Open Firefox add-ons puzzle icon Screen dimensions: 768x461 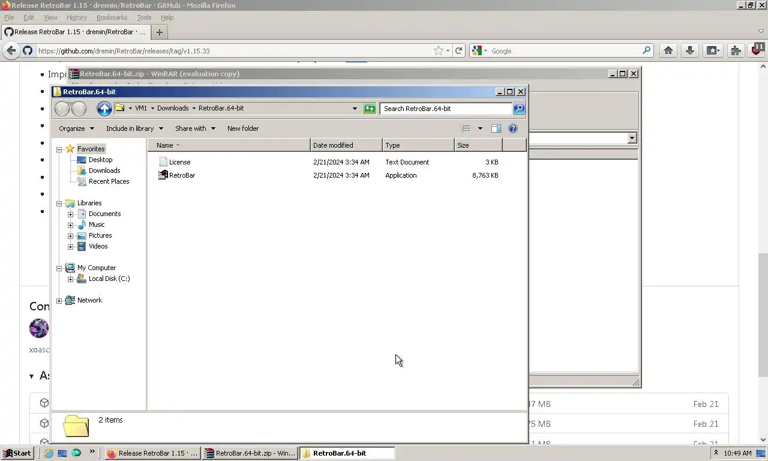point(736,51)
